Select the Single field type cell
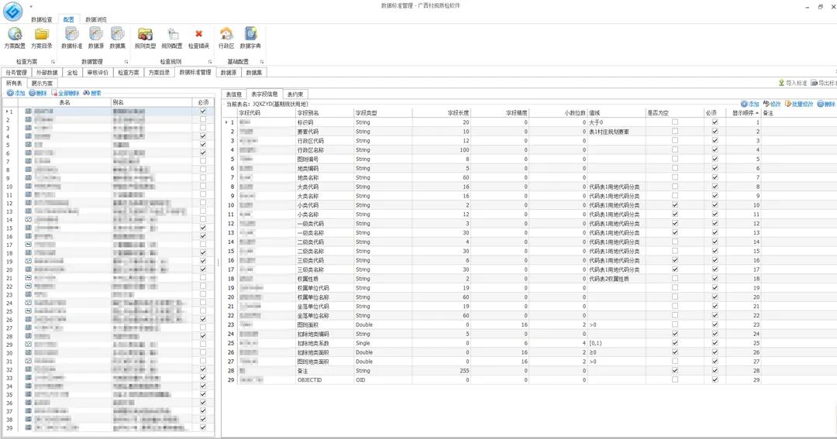Screen dimensions: 837x439 pyautogui.click(x=383, y=343)
